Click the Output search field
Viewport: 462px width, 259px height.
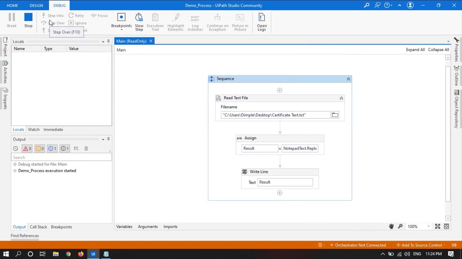[x=61, y=157]
